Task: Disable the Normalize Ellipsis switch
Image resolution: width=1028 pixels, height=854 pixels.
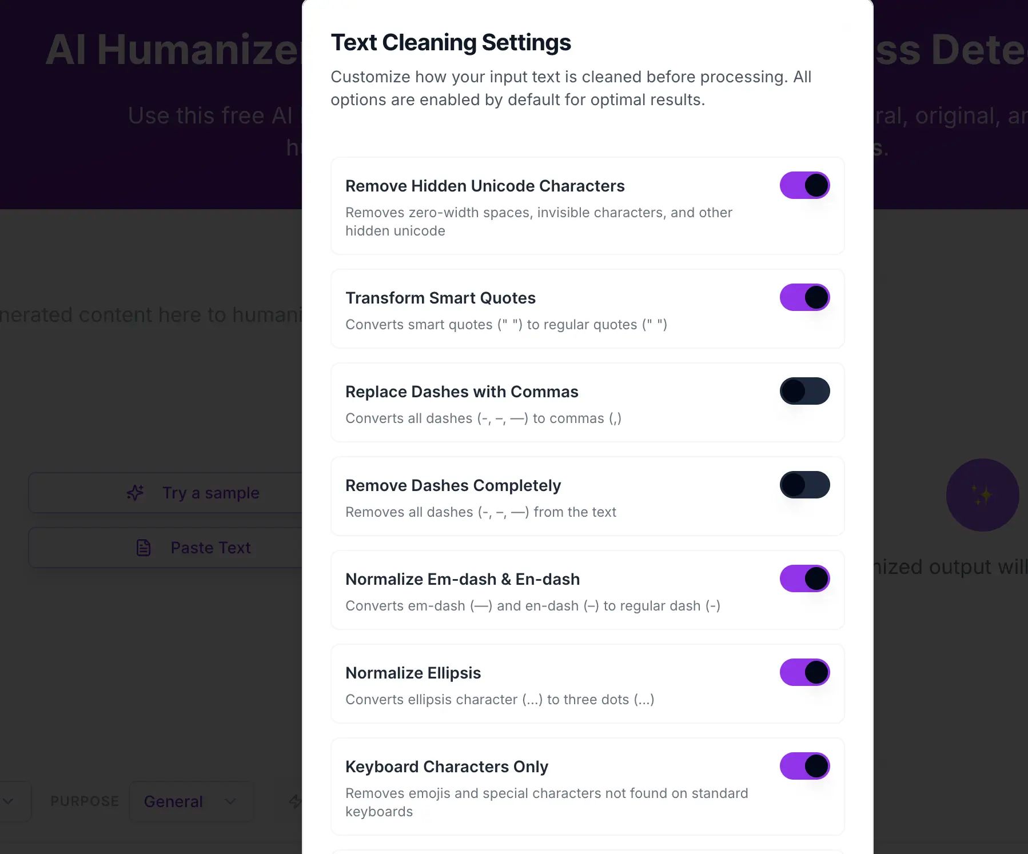Action: (x=804, y=672)
